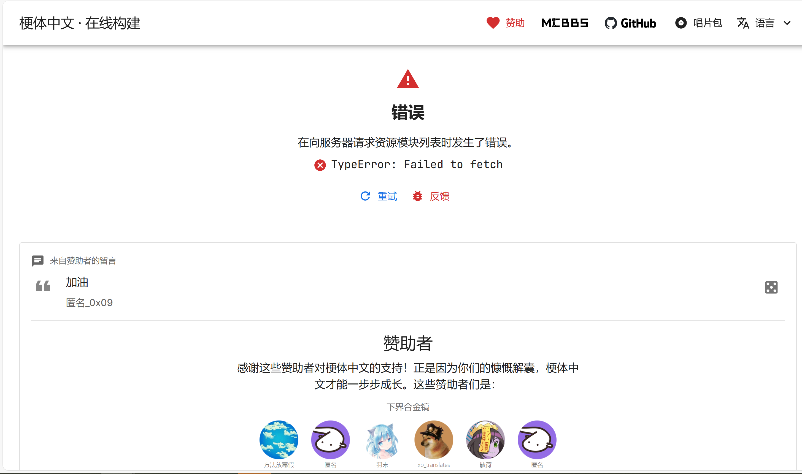802x474 pixels.
Task: Click the message icon beside 来自赞助者的留言
Action: coord(37,261)
